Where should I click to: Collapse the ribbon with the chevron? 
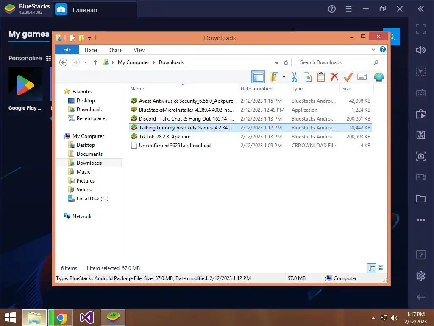pos(373,50)
